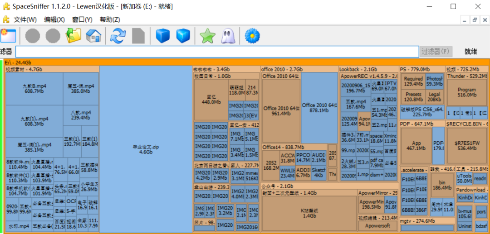The image size is (490, 234).
Task: Select the PDF - 647.1Mb header
Action: (x=422, y=124)
